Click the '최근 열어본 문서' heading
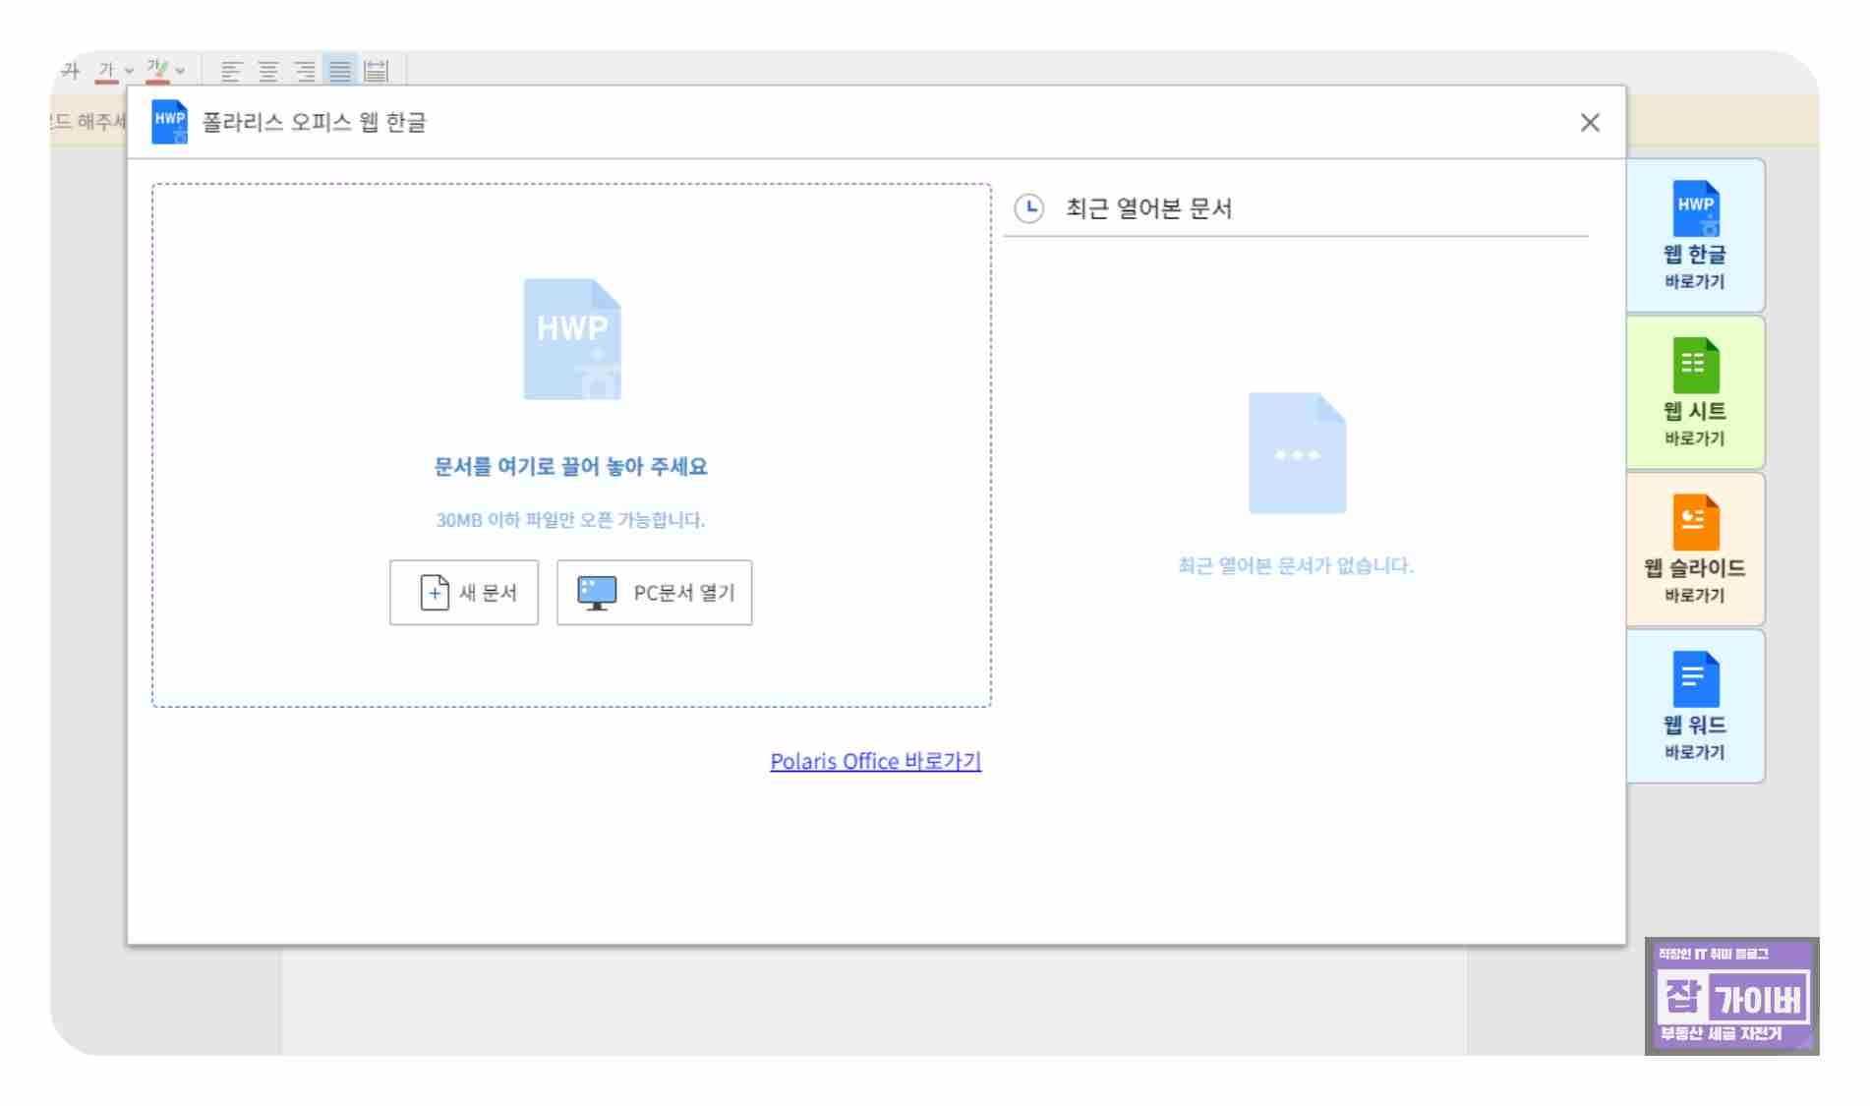 [x=1149, y=208]
